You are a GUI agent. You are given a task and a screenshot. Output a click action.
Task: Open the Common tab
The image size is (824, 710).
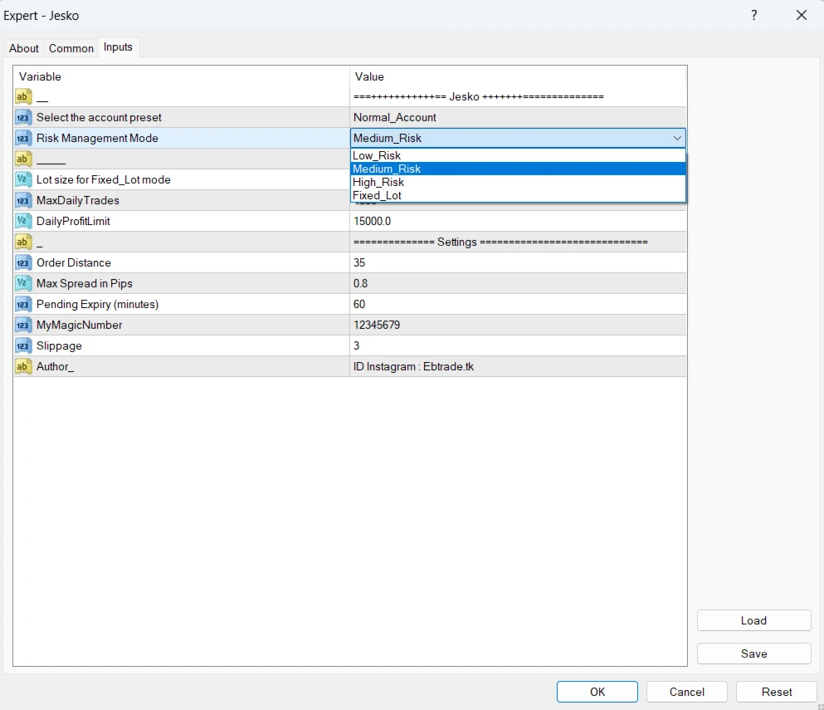click(x=71, y=48)
